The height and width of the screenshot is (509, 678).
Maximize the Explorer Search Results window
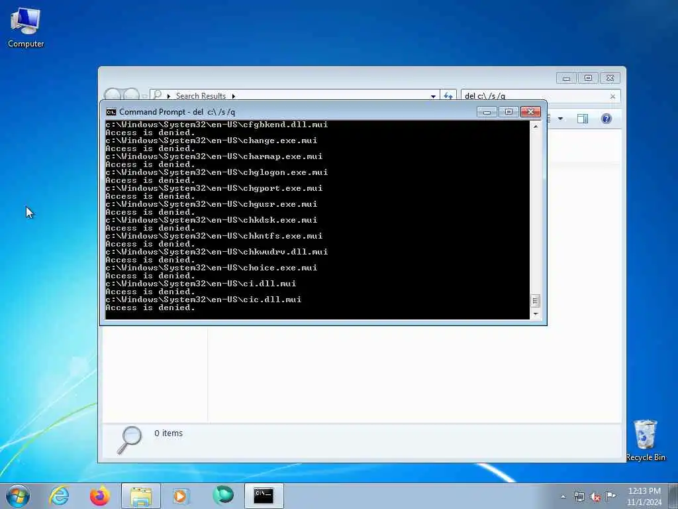coord(588,78)
